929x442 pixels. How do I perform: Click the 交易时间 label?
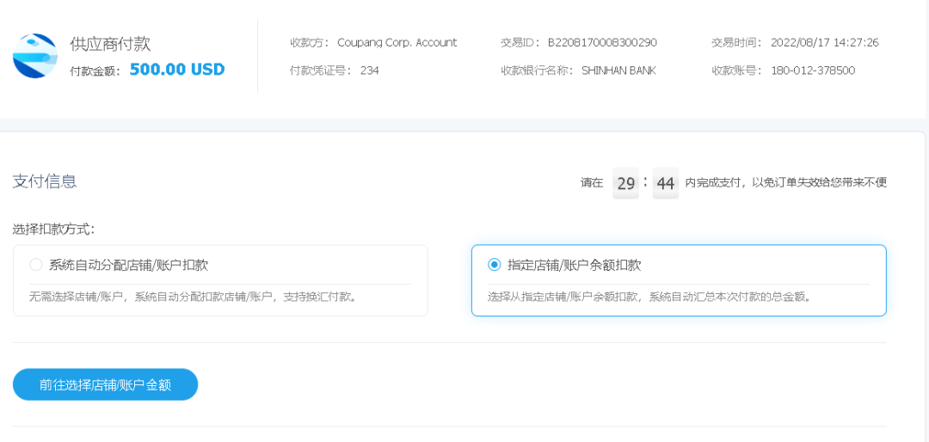click(x=738, y=43)
